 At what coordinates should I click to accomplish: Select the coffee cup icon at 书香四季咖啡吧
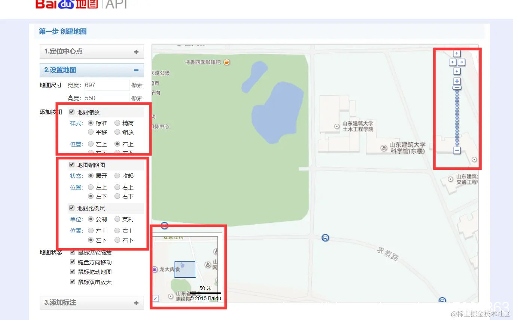click(226, 62)
